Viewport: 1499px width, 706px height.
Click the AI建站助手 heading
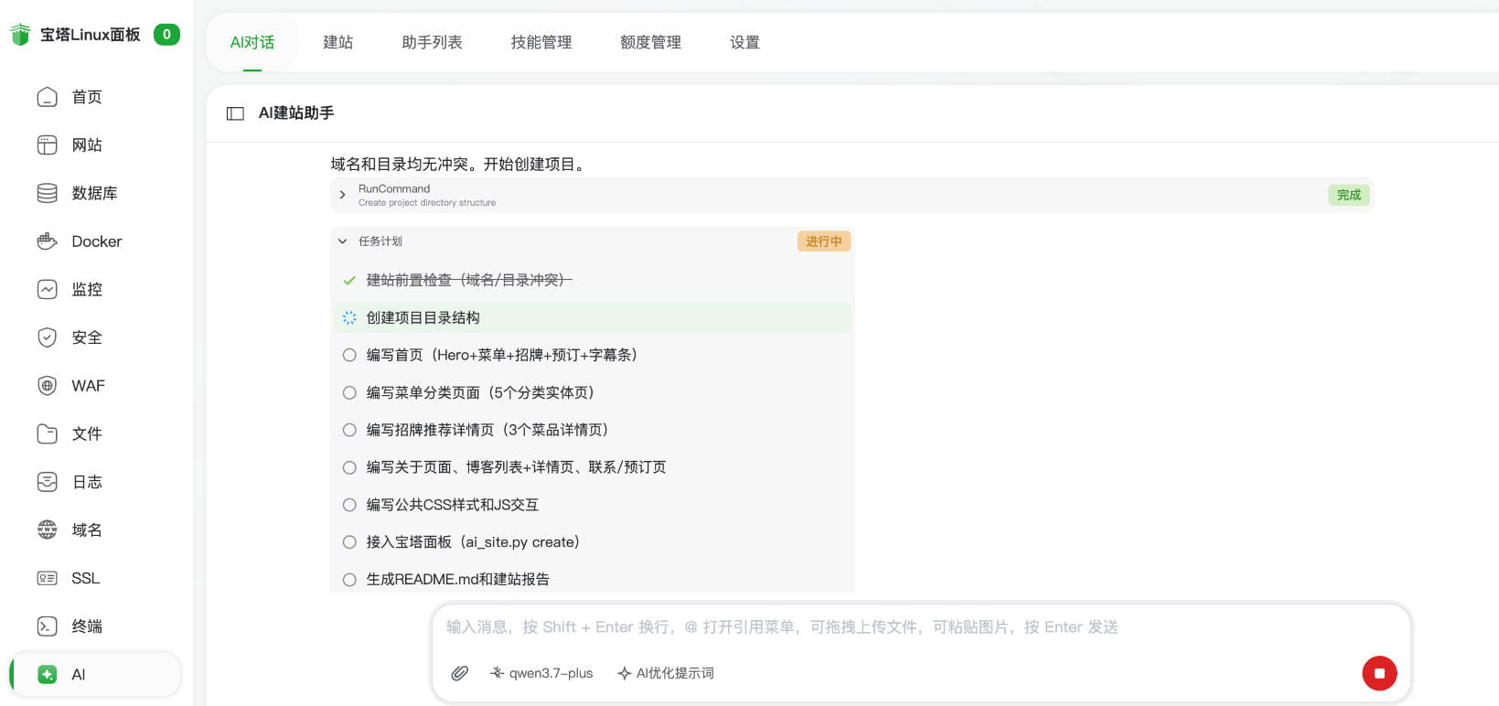[296, 113]
